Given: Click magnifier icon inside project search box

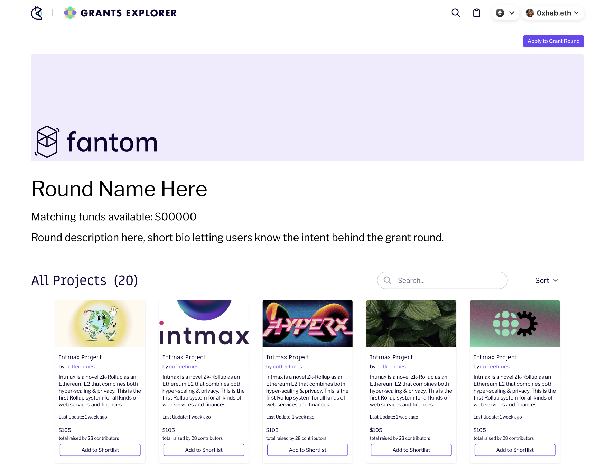Looking at the screenshot, I should [388, 280].
